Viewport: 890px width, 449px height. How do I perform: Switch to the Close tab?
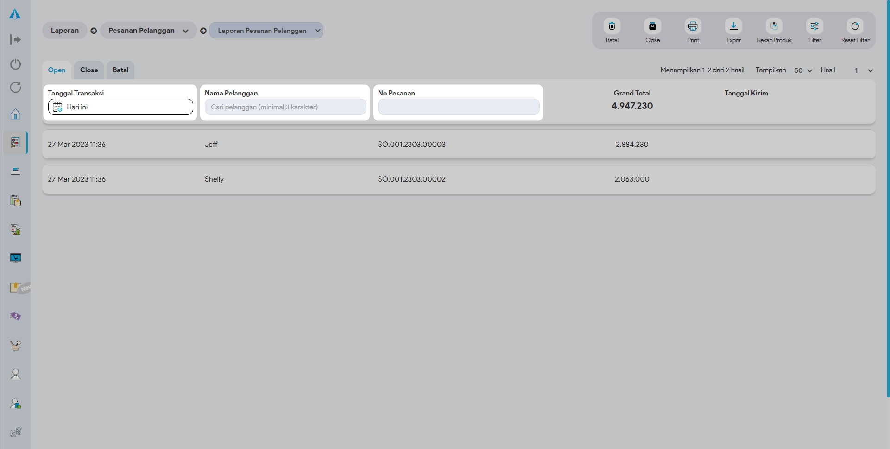pos(89,70)
